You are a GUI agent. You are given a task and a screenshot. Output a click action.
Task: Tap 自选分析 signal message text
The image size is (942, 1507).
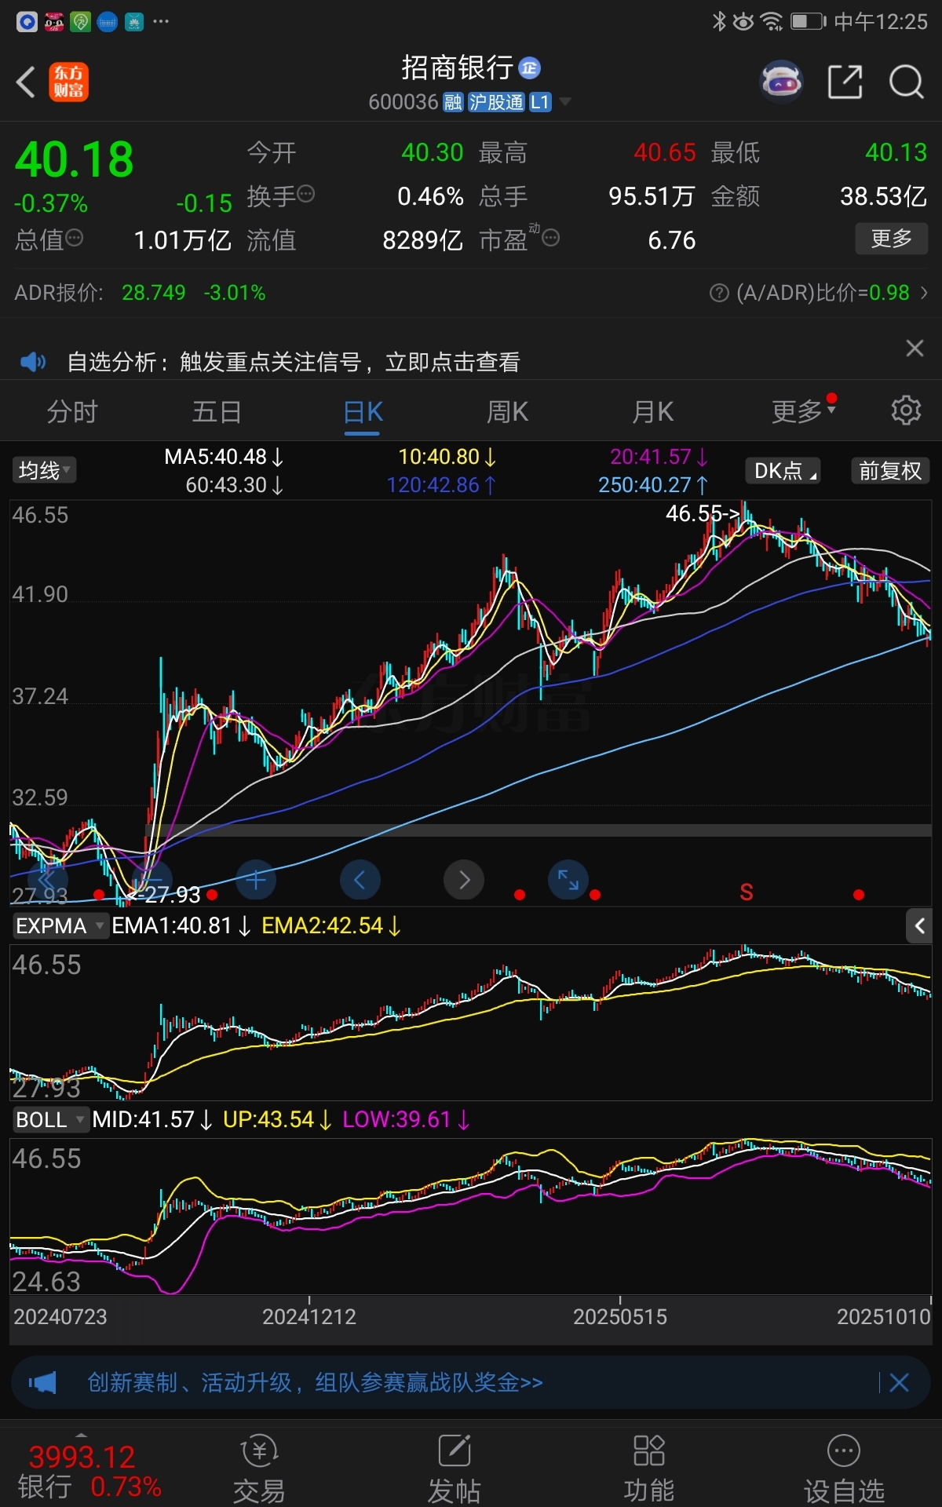[x=294, y=362]
